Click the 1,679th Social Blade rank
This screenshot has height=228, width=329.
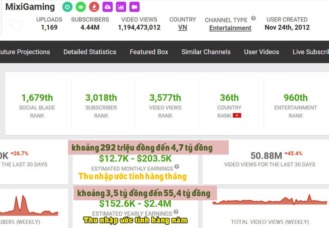(37, 98)
